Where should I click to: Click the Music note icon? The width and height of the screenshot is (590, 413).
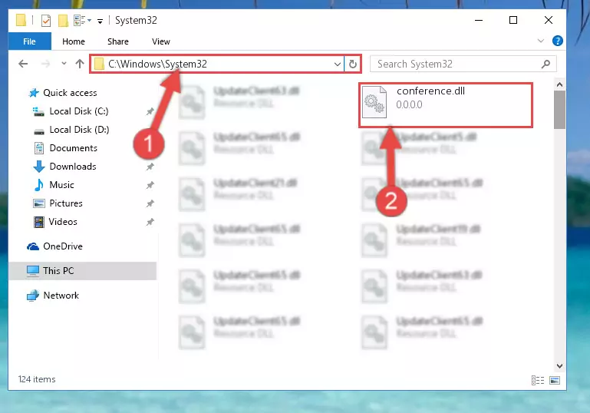point(39,185)
